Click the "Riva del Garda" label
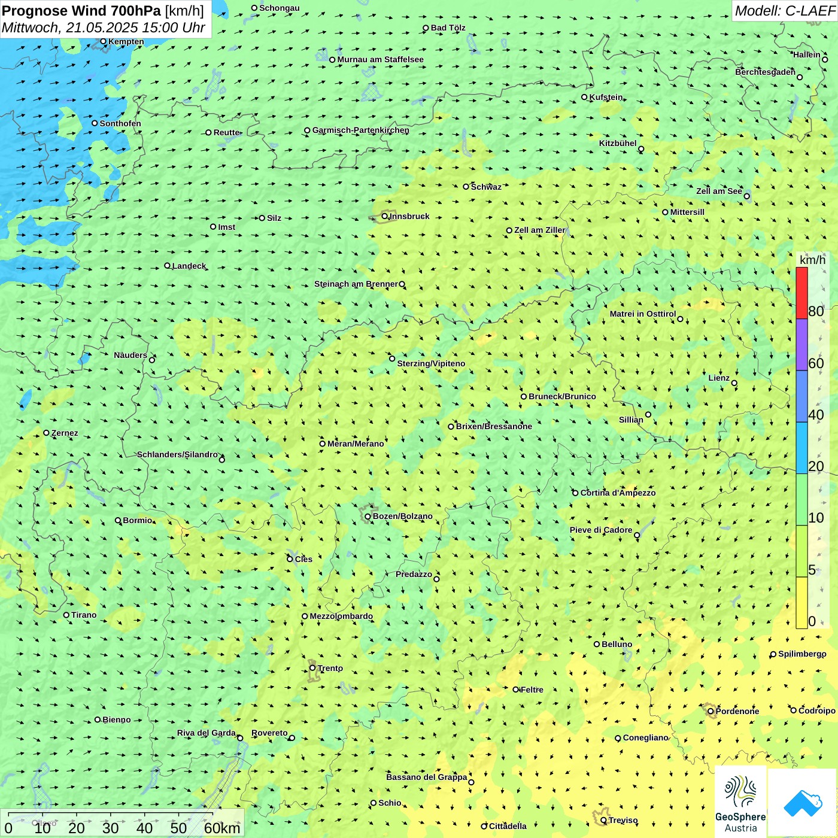 coord(207,733)
